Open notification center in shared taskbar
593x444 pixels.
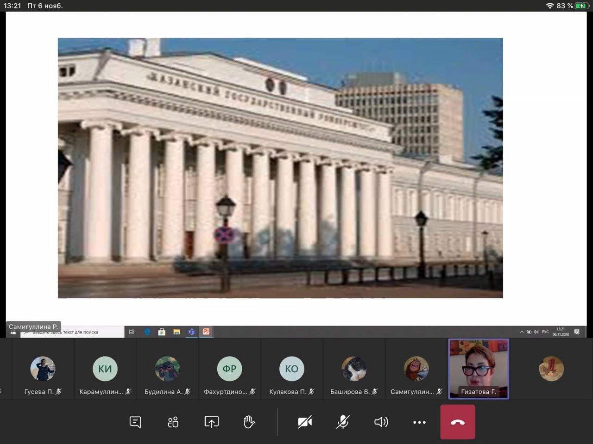577,332
